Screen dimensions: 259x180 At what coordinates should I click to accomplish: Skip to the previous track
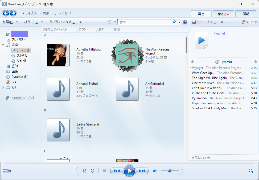117,171
